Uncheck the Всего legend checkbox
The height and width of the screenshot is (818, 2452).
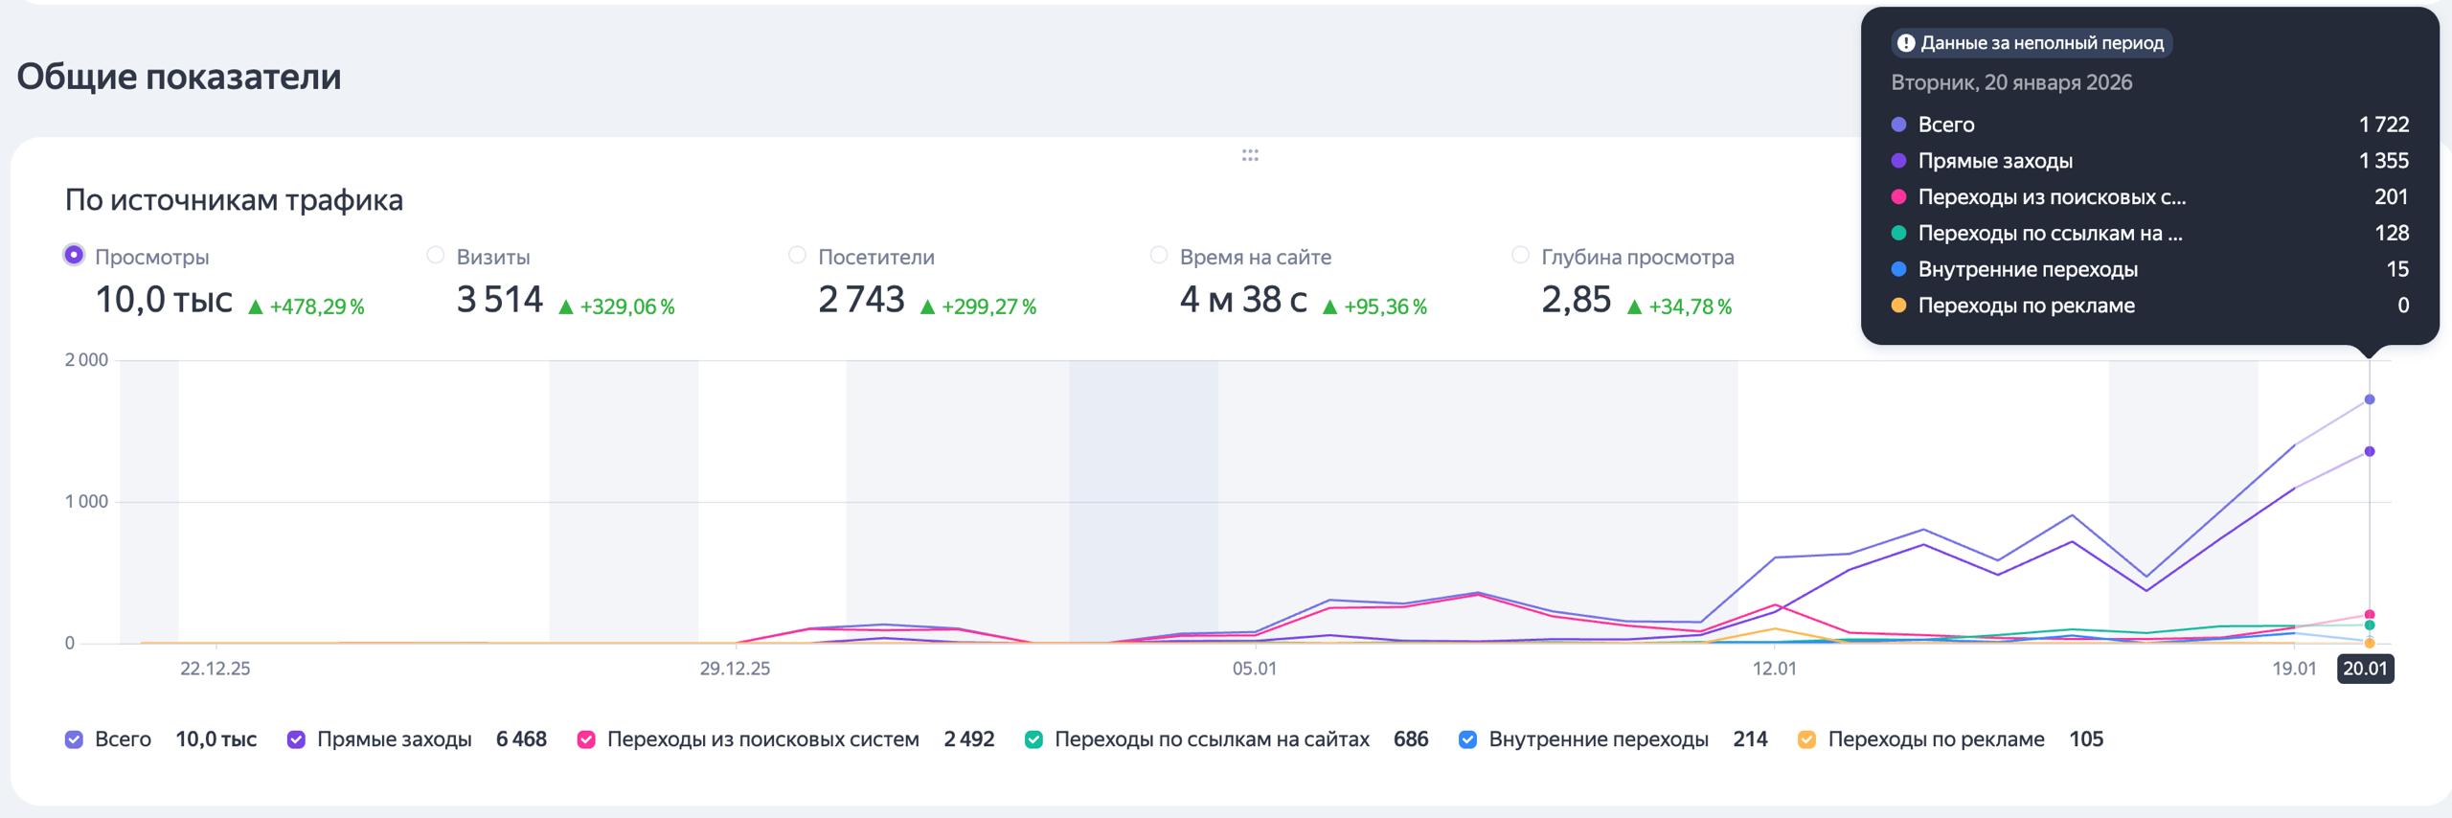pyautogui.click(x=74, y=739)
